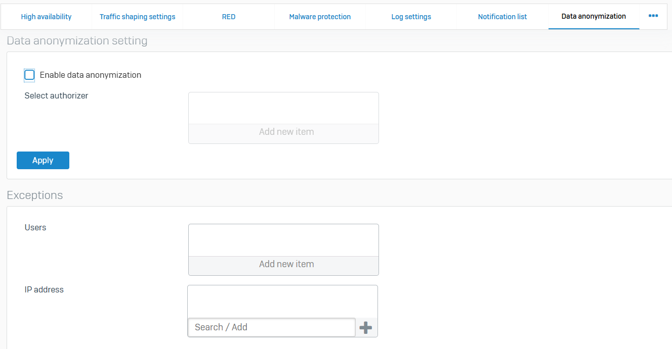Click the Exceptions section heading

[x=35, y=195]
